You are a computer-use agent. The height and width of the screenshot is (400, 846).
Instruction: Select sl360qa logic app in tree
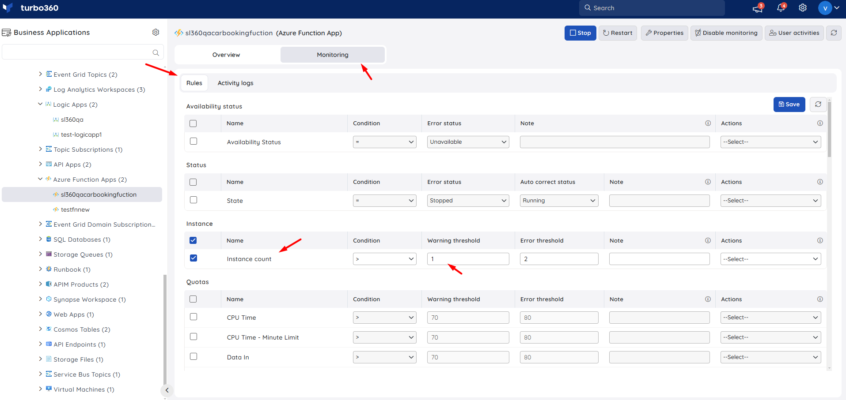click(x=72, y=120)
